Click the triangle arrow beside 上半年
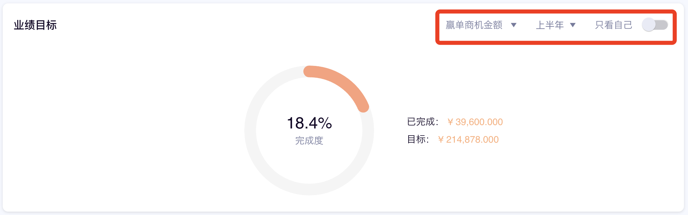 (x=573, y=25)
